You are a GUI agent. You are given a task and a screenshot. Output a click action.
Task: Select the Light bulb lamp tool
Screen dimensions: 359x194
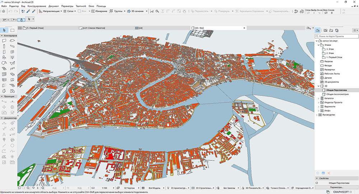[12, 57]
